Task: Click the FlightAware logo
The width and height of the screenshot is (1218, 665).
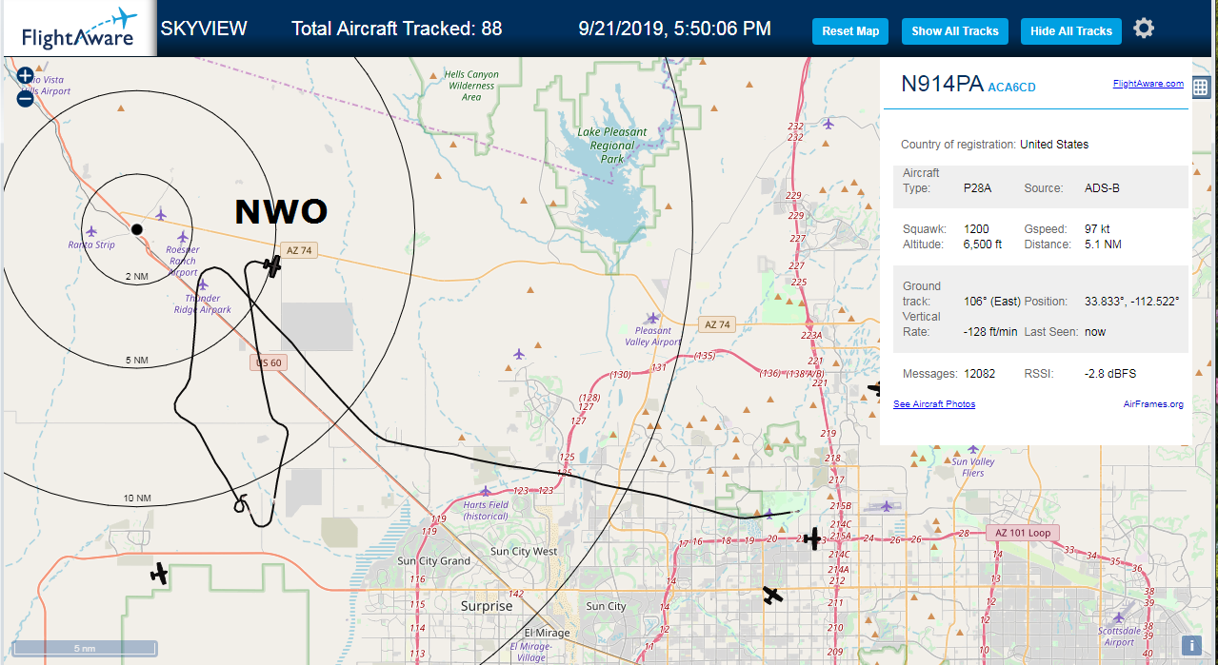Action: (x=78, y=28)
